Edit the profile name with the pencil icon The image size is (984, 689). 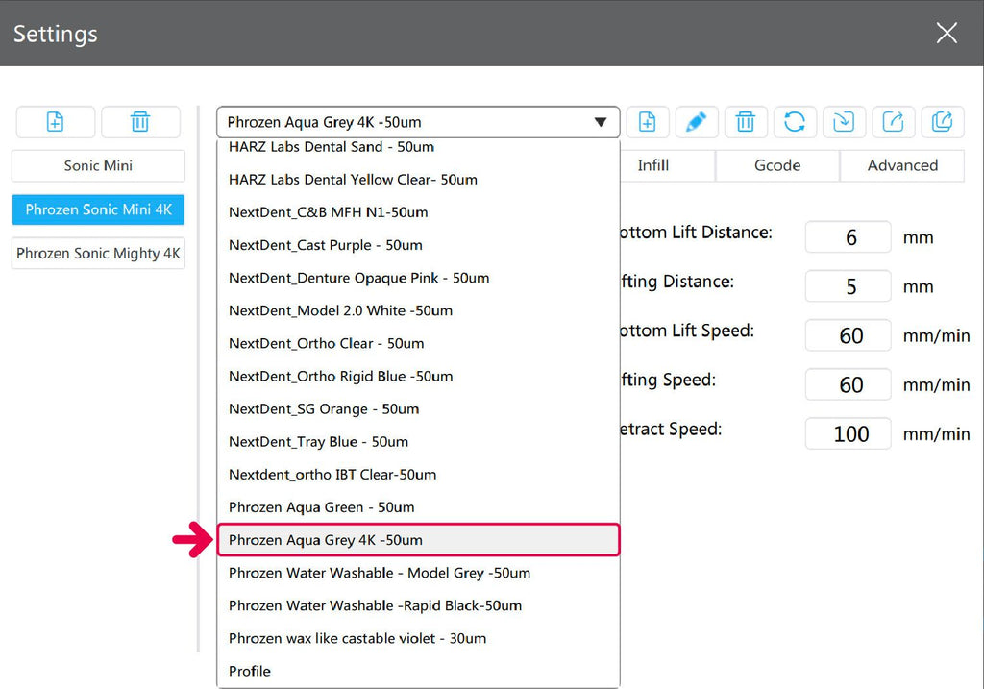[696, 122]
